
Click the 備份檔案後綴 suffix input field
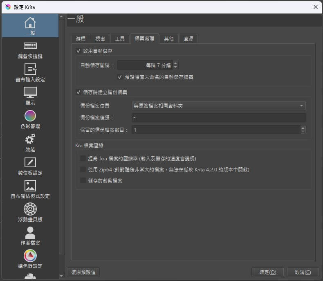219,118
